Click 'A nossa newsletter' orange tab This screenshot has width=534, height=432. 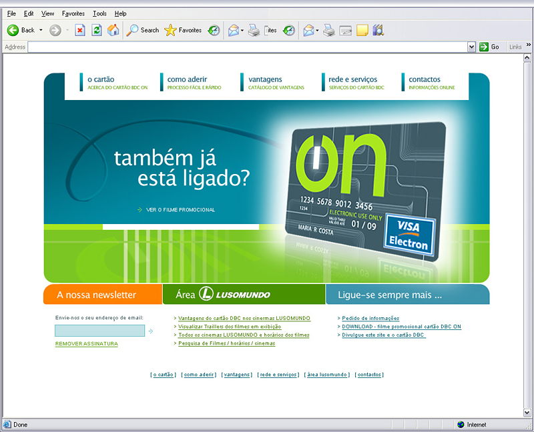pos(103,294)
